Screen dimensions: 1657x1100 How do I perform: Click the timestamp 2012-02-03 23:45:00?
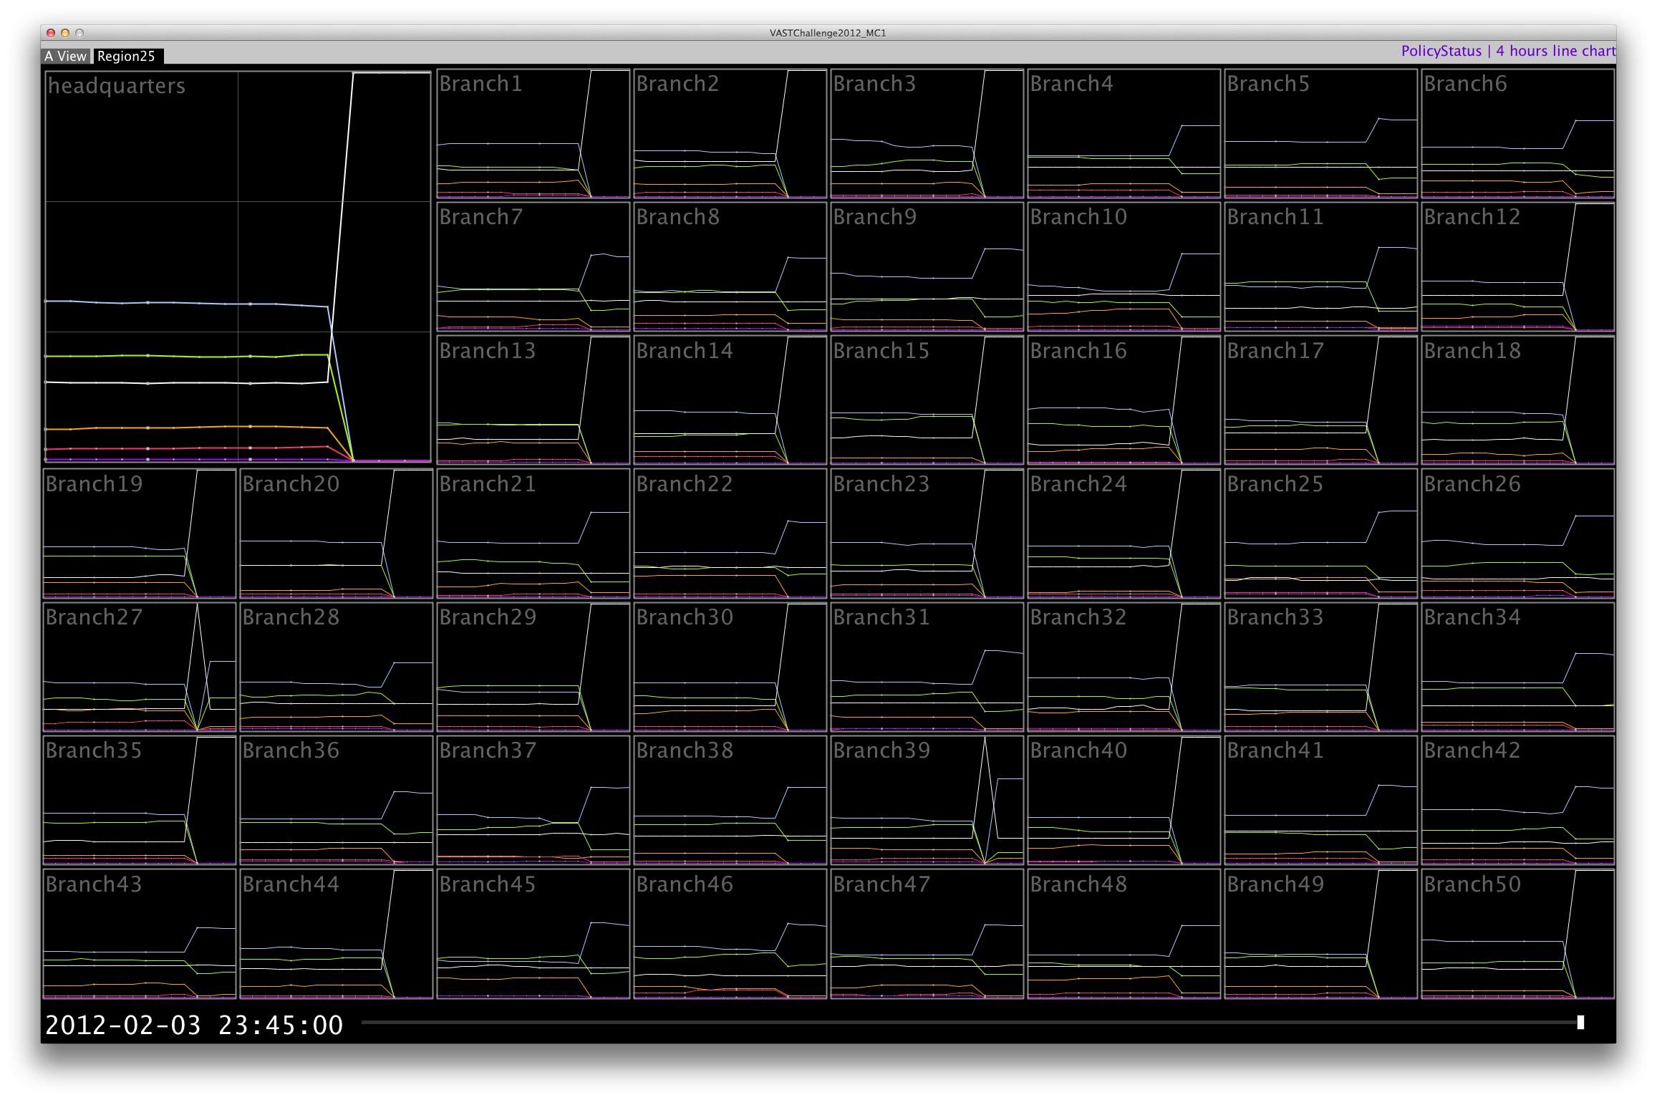pos(194,1025)
